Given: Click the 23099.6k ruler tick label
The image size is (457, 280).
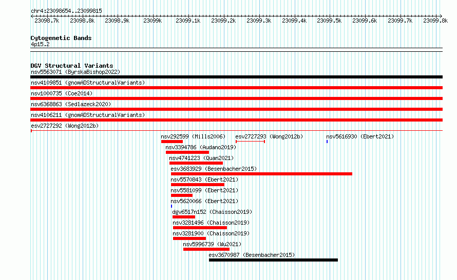Looking at the screenshot, I should [x=365, y=21].
